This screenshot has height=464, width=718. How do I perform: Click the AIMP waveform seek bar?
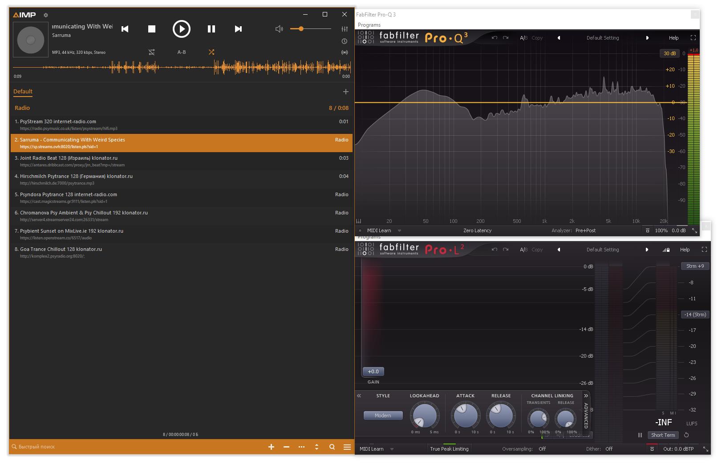click(x=182, y=68)
